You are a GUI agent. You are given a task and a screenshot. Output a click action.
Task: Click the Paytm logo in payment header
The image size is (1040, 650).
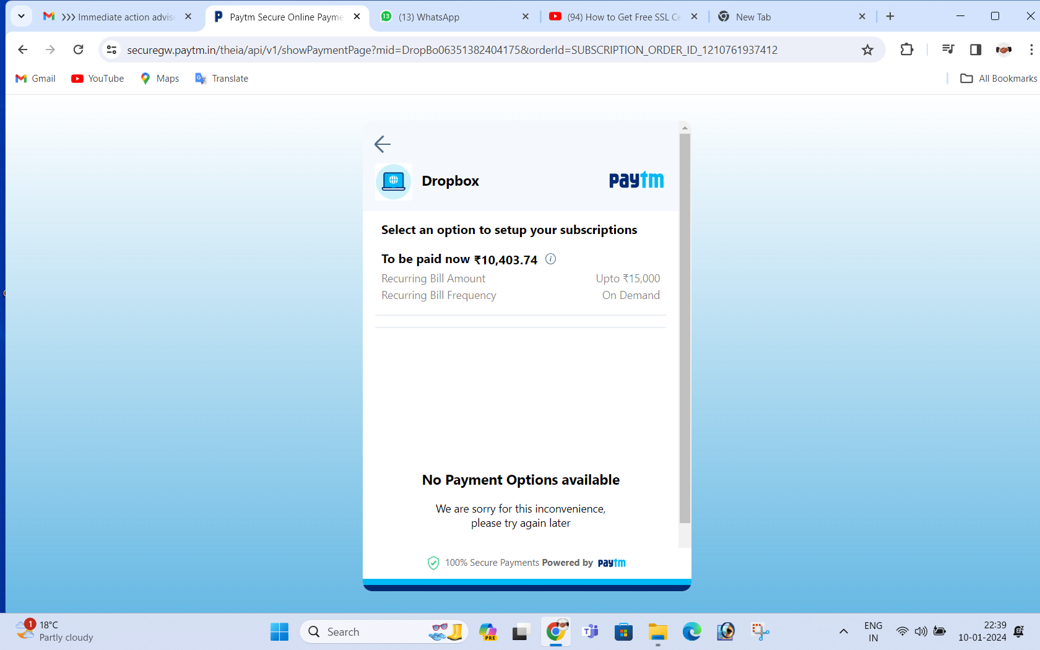coord(636,180)
